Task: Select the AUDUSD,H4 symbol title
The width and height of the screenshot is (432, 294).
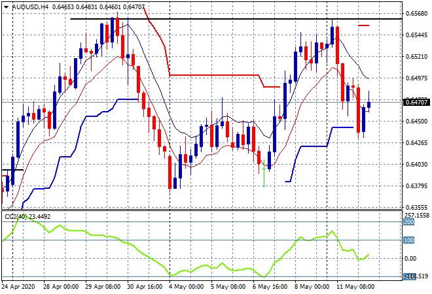Action: (30, 7)
